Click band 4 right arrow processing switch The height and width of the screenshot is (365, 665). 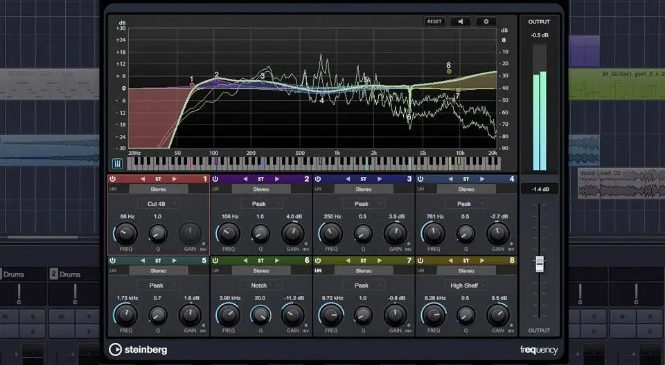coord(482,179)
